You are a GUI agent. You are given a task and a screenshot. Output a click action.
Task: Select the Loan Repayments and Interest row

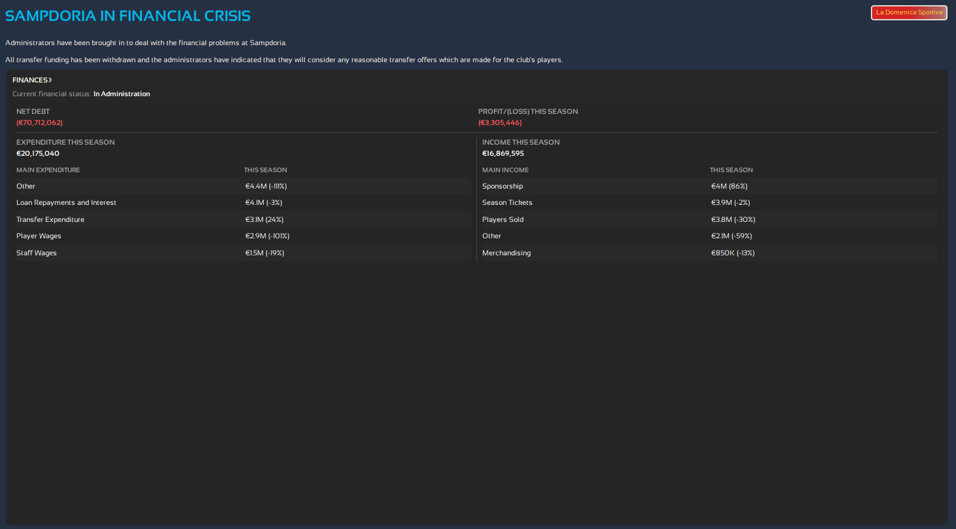(x=243, y=203)
